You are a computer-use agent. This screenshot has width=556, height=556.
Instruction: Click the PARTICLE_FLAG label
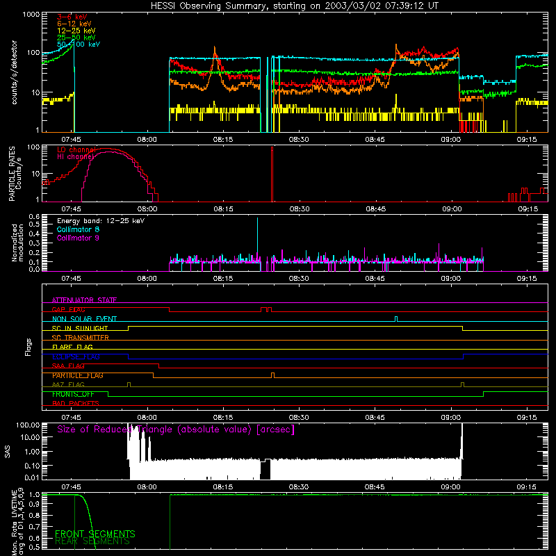click(78, 375)
